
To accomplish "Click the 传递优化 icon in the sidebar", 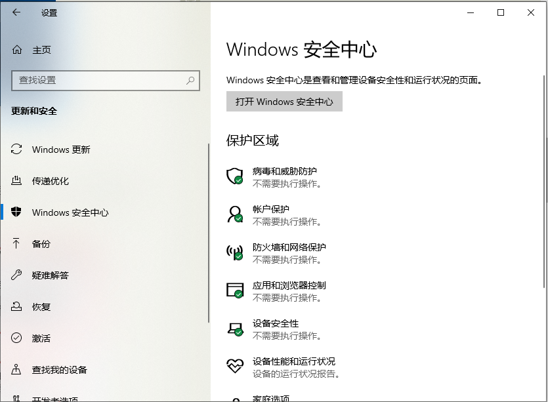I will click(x=16, y=180).
